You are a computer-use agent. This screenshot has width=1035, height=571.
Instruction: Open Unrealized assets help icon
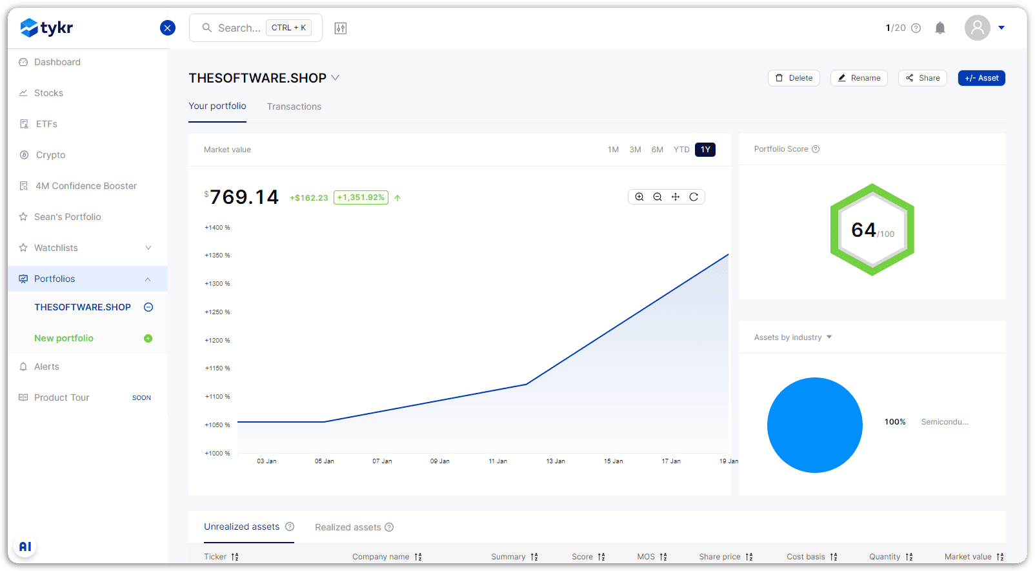pyautogui.click(x=290, y=526)
